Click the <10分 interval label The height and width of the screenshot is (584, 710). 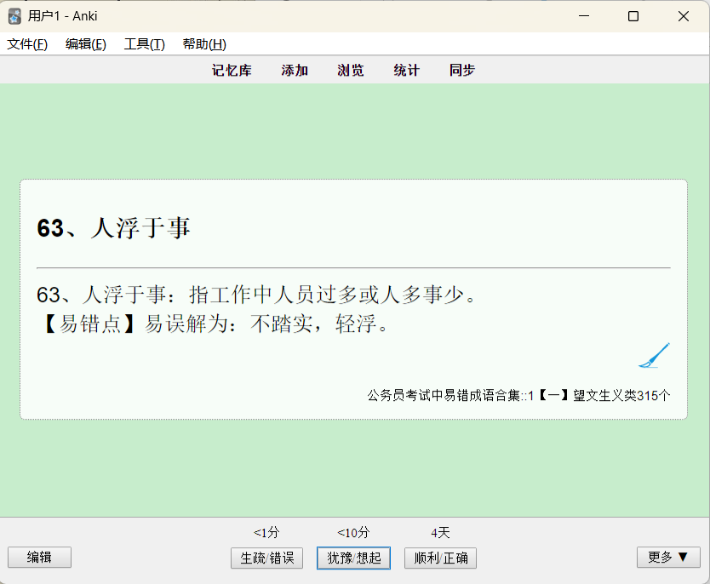353,532
